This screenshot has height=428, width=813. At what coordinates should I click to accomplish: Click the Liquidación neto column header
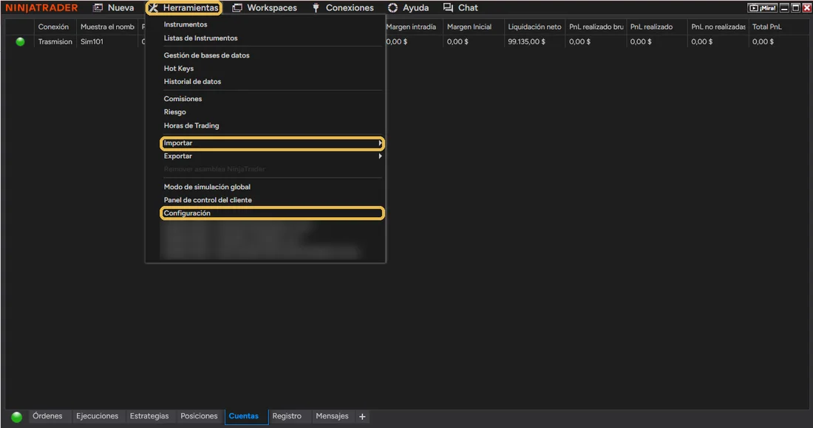pyautogui.click(x=534, y=27)
